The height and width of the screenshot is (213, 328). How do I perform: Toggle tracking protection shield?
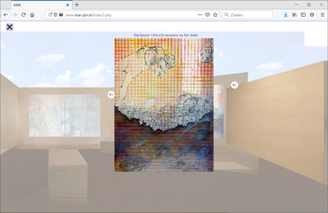(x=56, y=15)
